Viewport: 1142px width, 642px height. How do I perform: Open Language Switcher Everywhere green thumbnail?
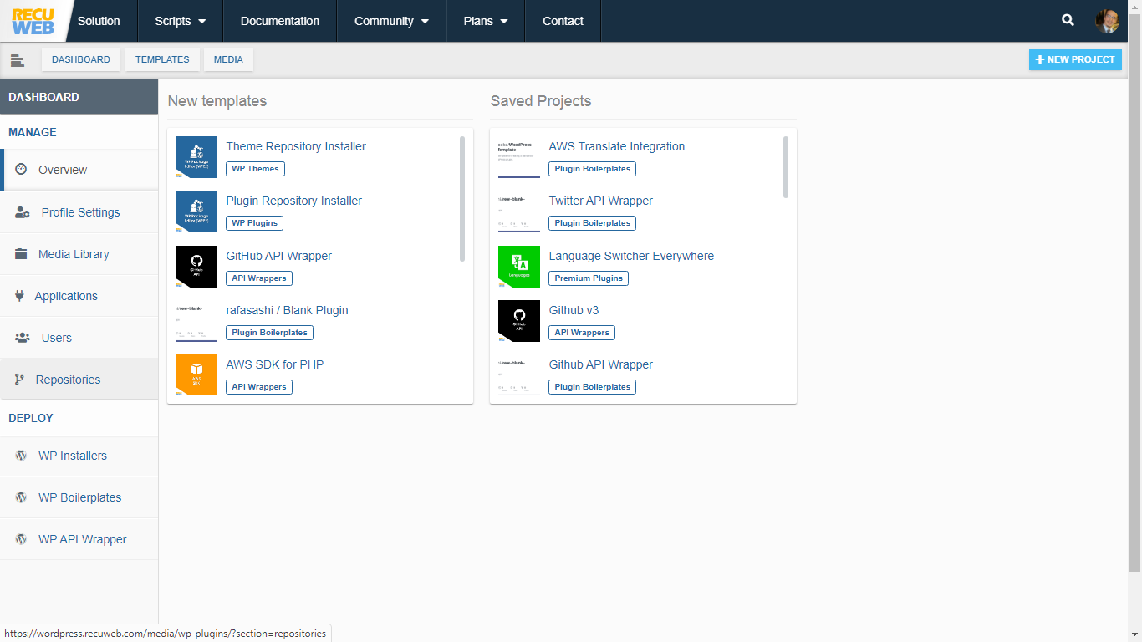[519, 267]
